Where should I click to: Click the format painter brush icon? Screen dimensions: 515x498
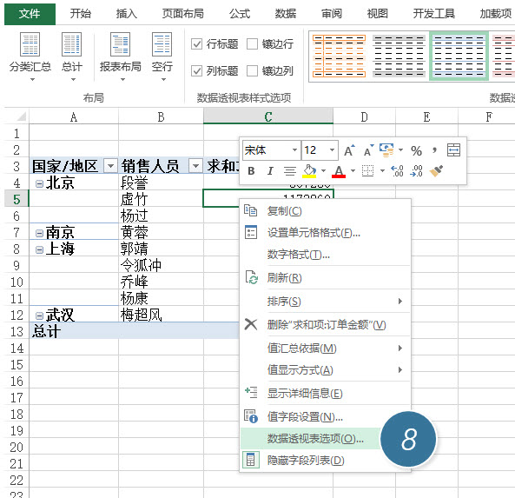coord(436,171)
